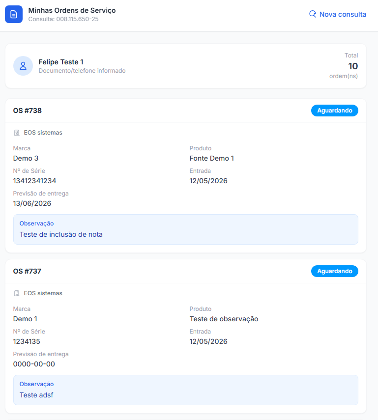Click the product Teste de observação
The image size is (378, 420).
[224, 319]
